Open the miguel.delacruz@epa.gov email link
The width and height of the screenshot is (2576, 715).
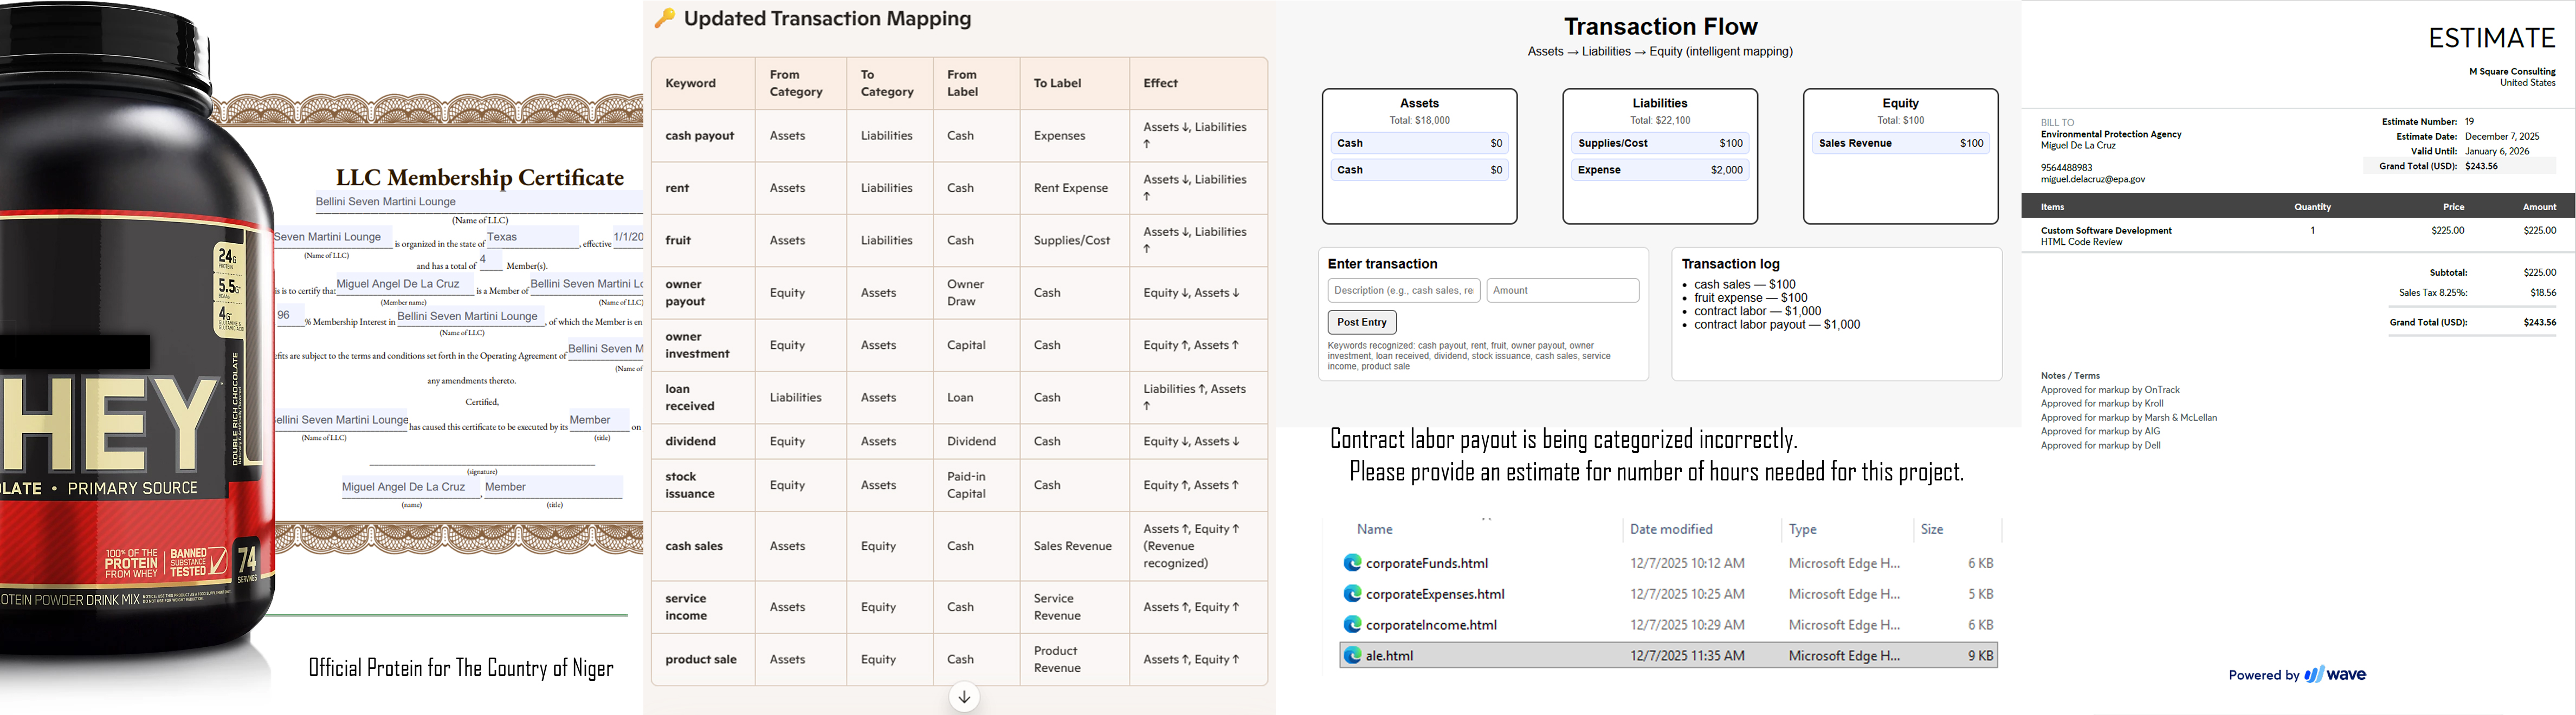click(x=2093, y=180)
